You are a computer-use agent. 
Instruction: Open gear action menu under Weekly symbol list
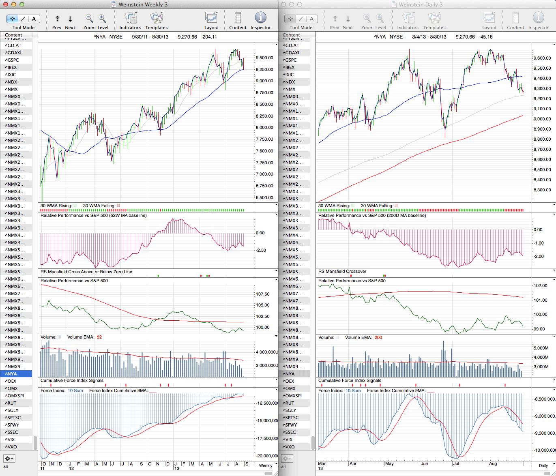click(x=9, y=459)
